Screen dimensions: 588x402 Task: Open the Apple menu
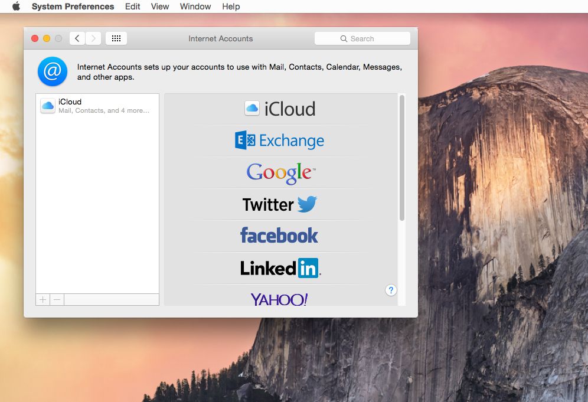coord(16,6)
